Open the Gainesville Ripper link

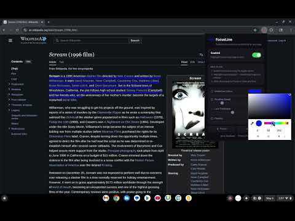[x=109, y=112]
